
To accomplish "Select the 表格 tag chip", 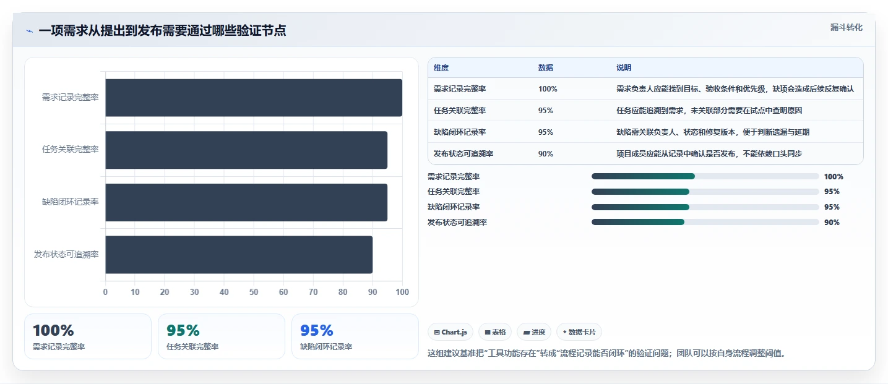I will [495, 332].
